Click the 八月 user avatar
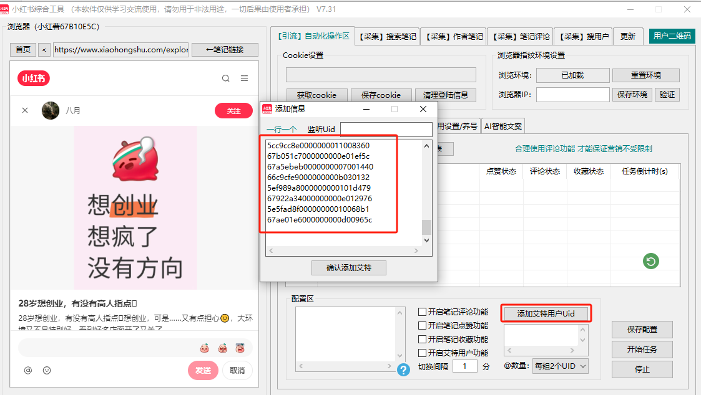The height and width of the screenshot is (395, 701). point(51,110)
